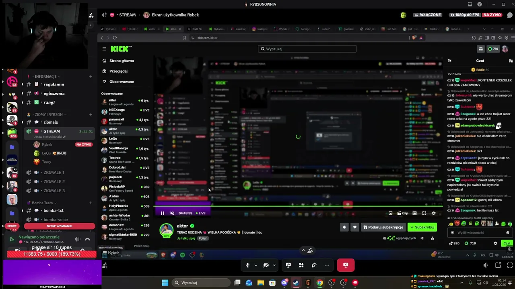Open microphone options dropdown arrow

(x=255, y=265)
